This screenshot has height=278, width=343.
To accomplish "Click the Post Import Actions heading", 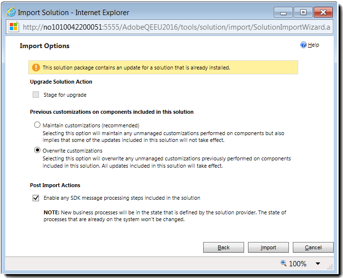I will pyautogui.click(x=55, y=185).
